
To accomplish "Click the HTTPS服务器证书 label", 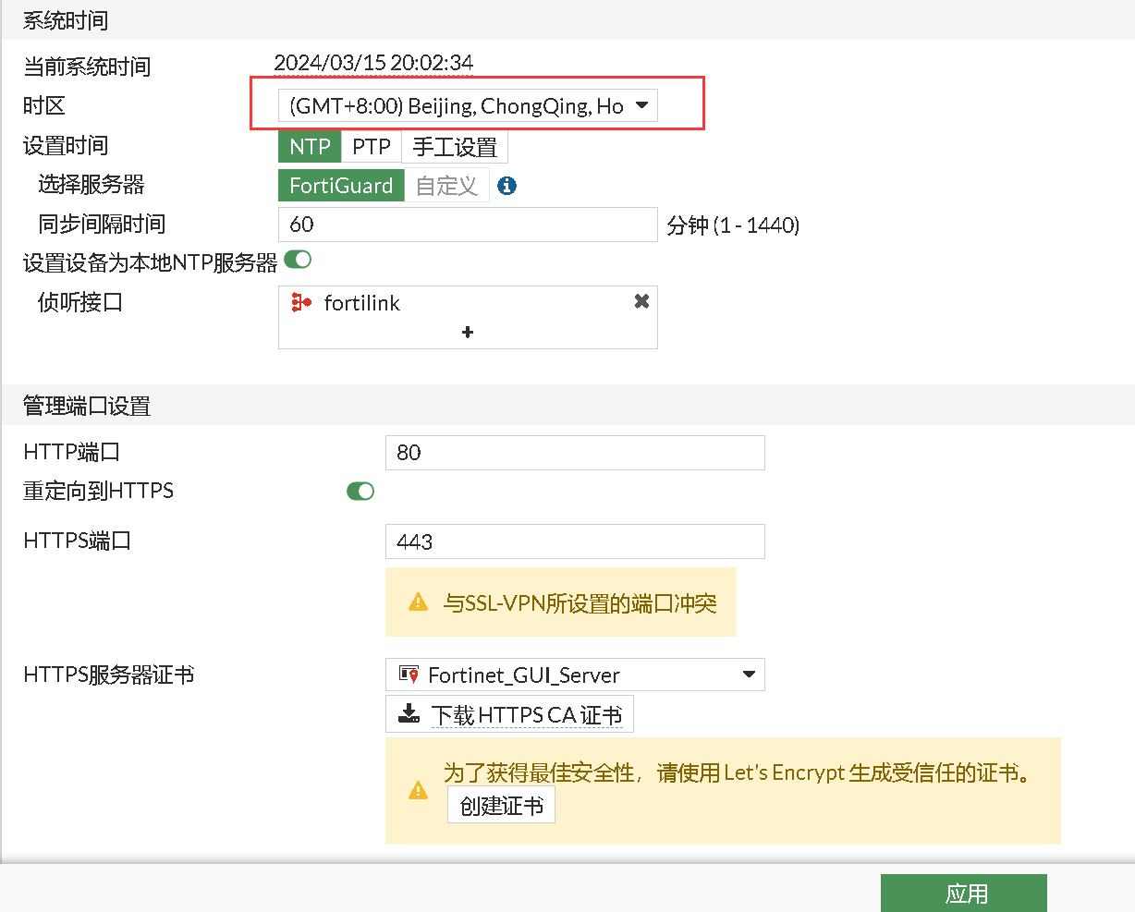I will [109, 675].
